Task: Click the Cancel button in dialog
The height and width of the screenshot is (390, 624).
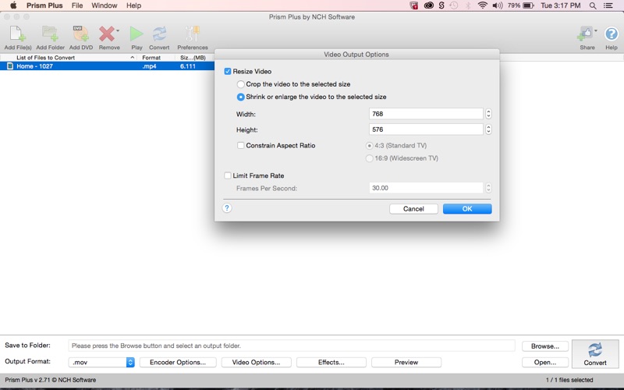Action: 413,208
